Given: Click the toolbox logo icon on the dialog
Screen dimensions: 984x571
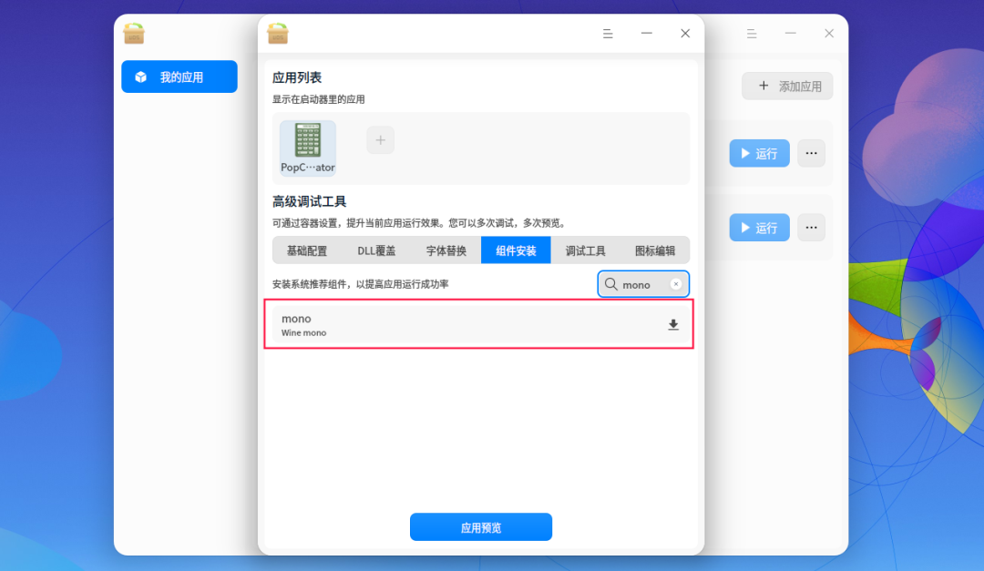Looking at the screenshot, I should pos(278,33).
